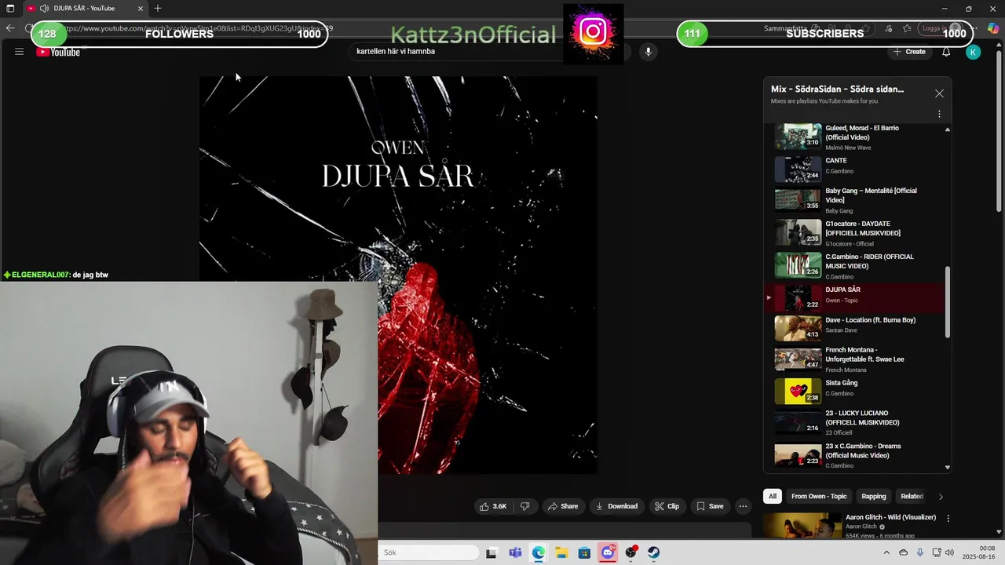1005x565 pixels.
Task: Open tab actions menu in Edge title bar
Action: pos(10,9)
